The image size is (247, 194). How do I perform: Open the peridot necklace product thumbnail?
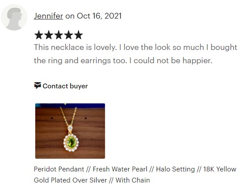coord(70,131)
